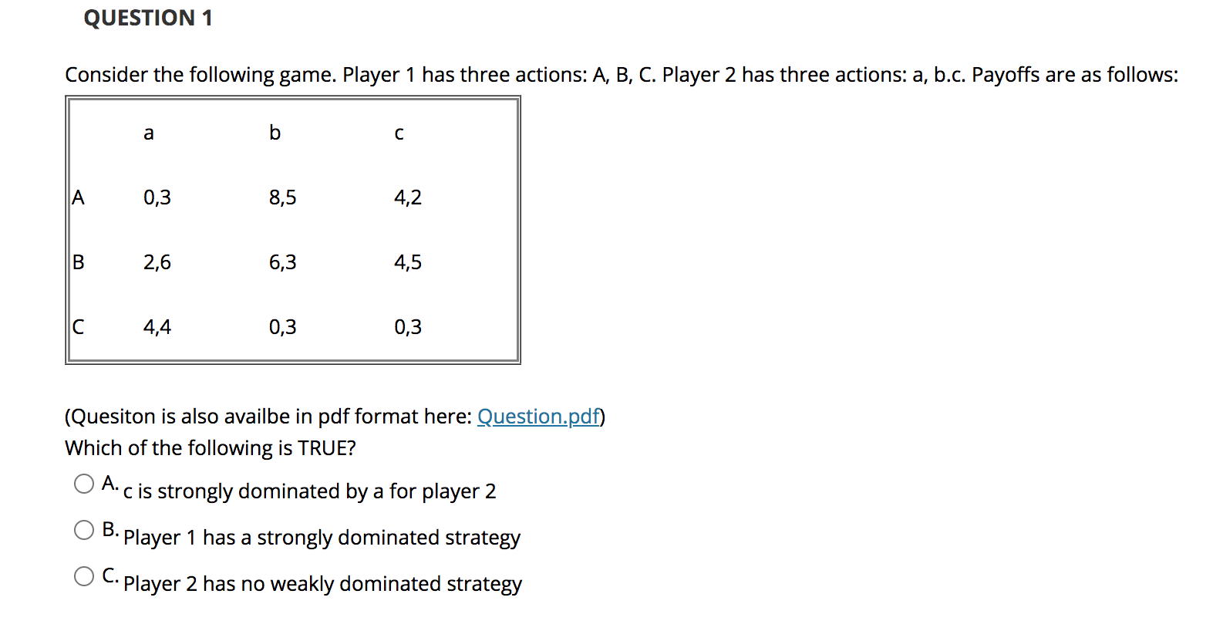Click row label A in the table
This screenshot has width=1223, height=631.
click(78, 197)
